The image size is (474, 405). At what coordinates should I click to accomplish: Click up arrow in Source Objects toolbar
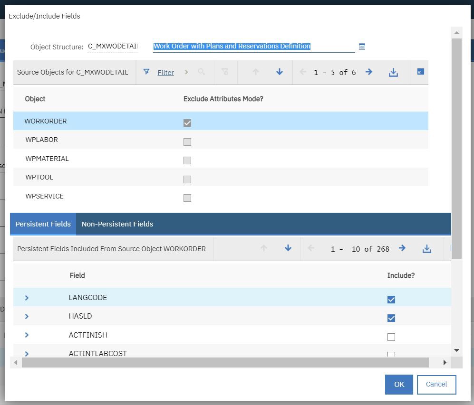click(256, 72)
